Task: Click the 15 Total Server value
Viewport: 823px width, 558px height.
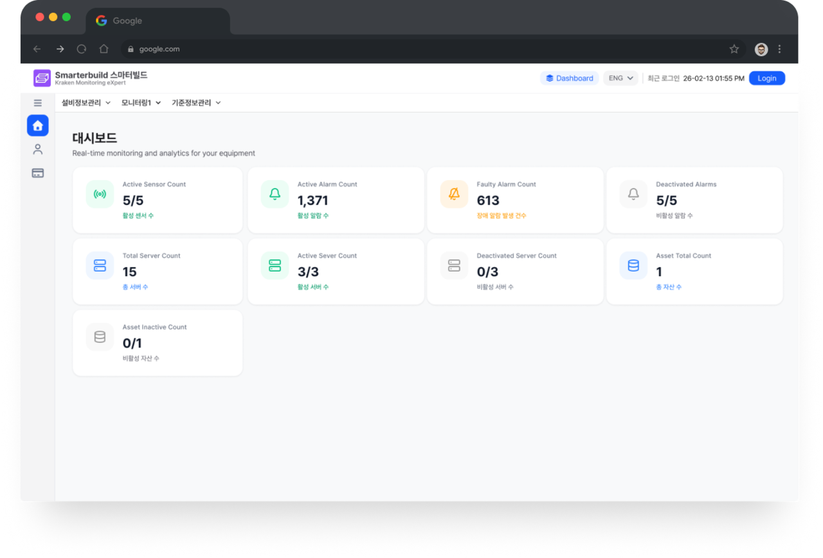Action: click(x=130, y=272)
